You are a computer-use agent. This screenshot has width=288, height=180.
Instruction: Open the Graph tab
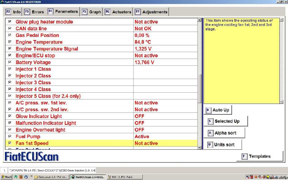pos(91,12)
